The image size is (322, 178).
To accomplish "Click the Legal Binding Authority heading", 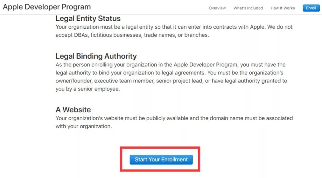I will 96,56.
